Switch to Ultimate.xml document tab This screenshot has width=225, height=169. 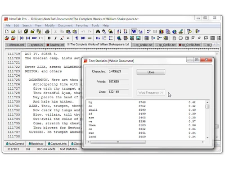pos(15,45)
